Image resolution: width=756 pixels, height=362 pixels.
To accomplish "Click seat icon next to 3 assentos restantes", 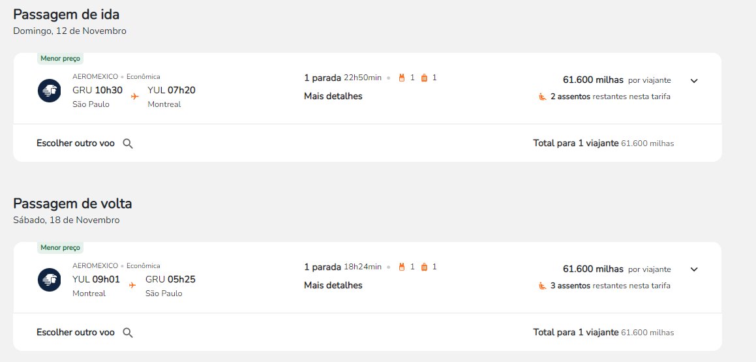I will tap(543, 285).
